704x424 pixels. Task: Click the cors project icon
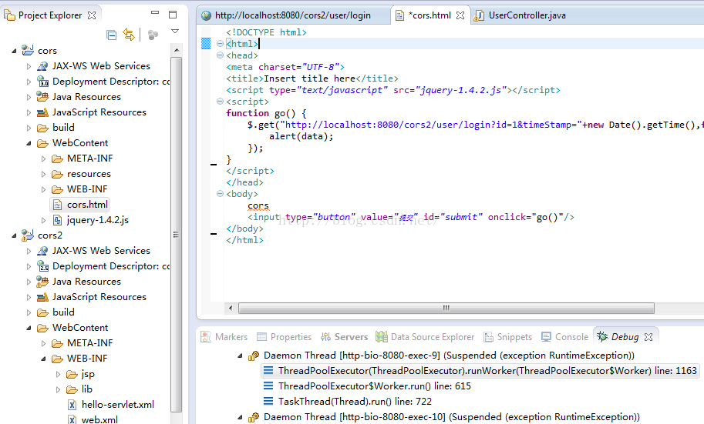pos(28,50)
